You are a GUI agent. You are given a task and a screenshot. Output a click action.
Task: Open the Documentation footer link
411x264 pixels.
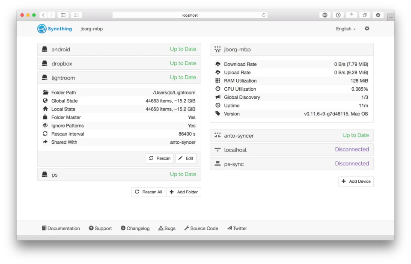61,228
